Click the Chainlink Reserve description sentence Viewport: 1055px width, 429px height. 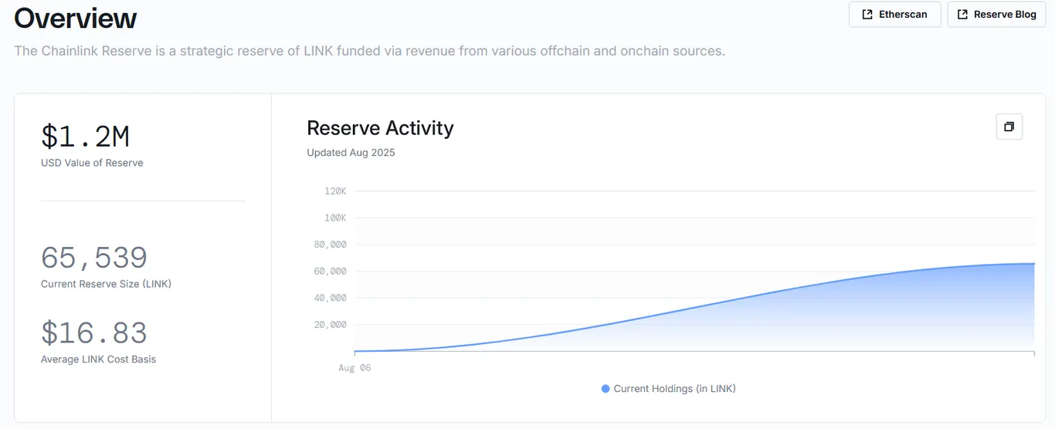pyautogui.click(x=369, y=52)
